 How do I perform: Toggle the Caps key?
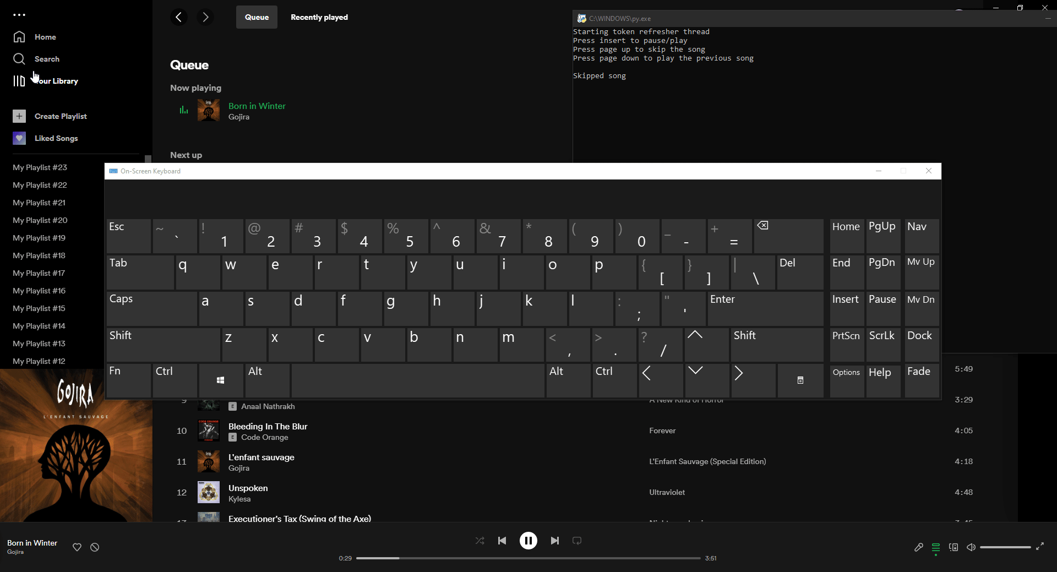152,308
